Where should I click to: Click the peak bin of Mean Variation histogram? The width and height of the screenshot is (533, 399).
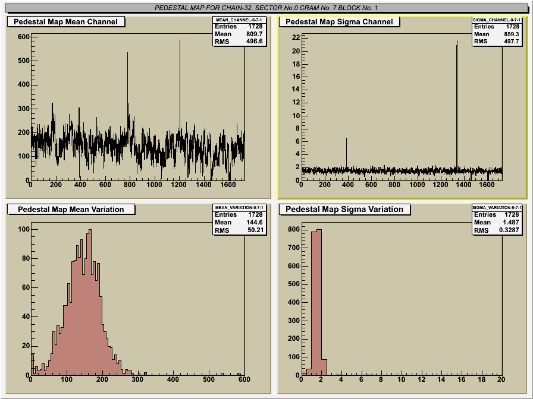click(90, 302)
